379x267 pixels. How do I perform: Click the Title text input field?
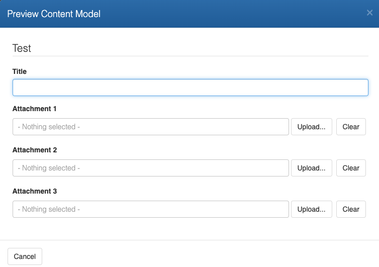[x=190, y=87]
